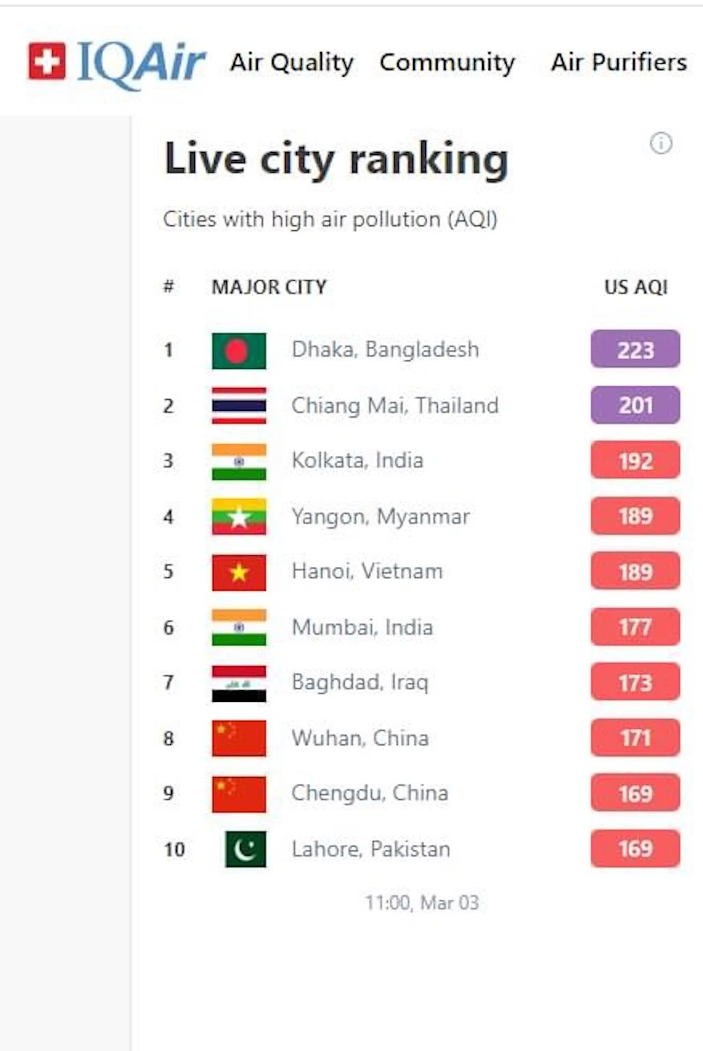Open the Baghdad, Iraq link
Screen dimensions: 703x1051
click(360, 683)
